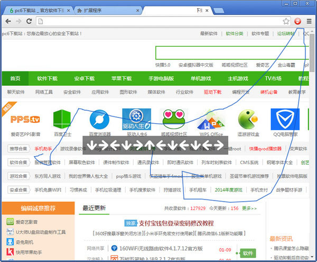Click the green-bordered site search box

click(232, 53)
